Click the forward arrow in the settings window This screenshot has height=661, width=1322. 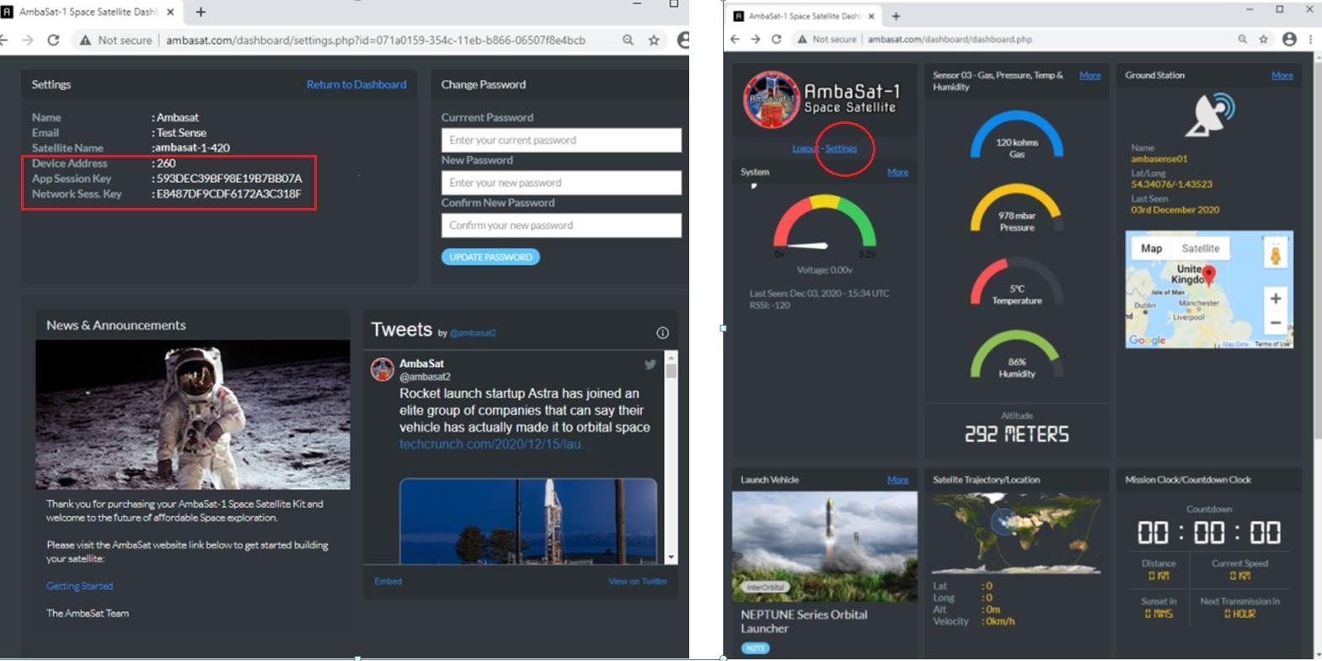click(x=28, y=40)
